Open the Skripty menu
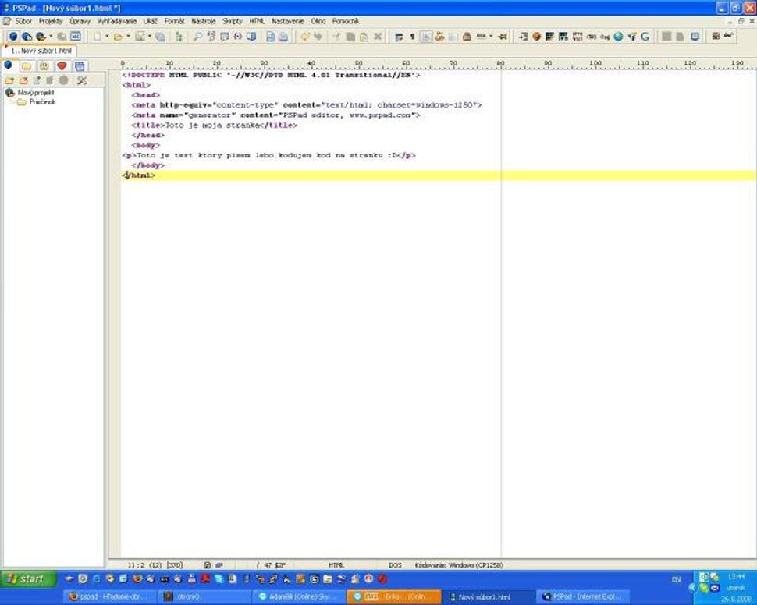Viewport: 757px width, 605px height. 233,21
